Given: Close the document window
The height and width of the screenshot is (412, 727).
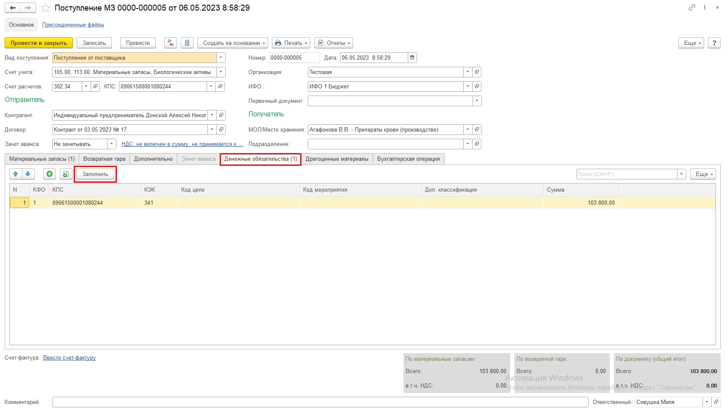Looking at the screenshot, I should tap(717, 8).
